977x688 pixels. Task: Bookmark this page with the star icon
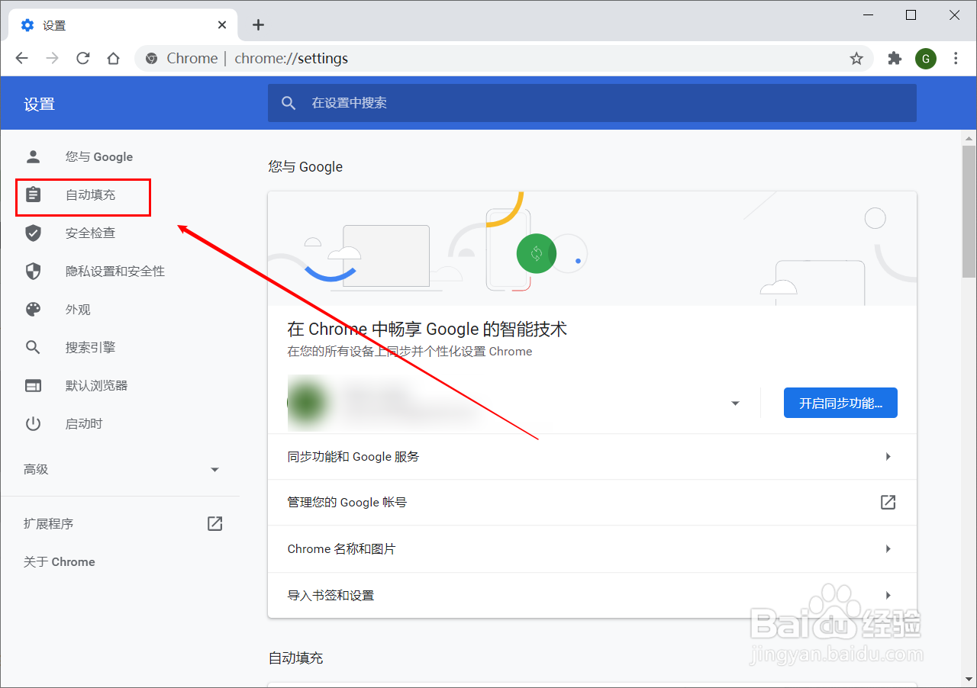coord(856,59)
